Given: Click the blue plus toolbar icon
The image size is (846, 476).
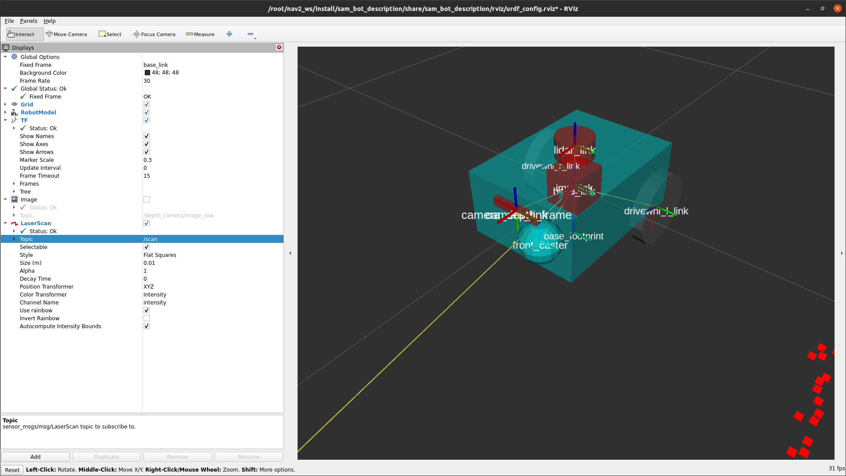Looking at the screenshot, I should pyautogui.click(x=229, y=34).
